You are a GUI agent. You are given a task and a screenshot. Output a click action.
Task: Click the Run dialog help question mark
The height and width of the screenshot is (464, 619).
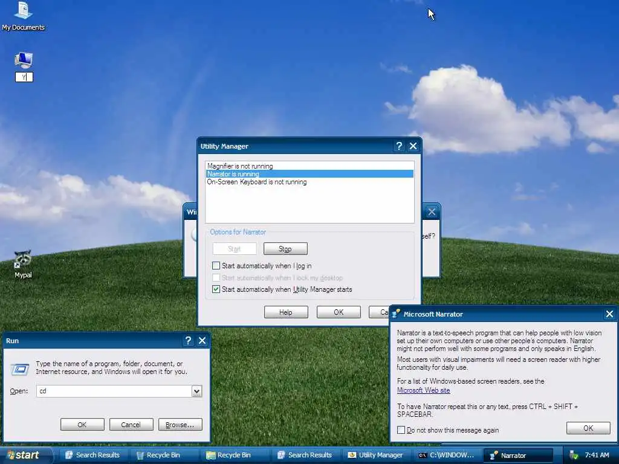pos(188,341)
